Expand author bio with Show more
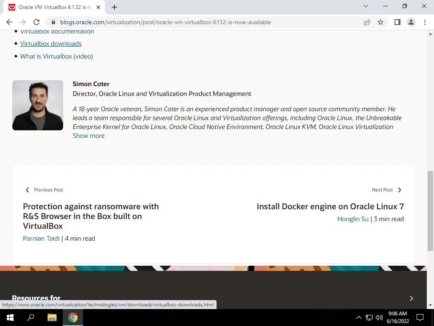434x326 pixels. [89, 136]
